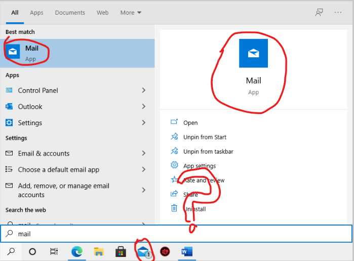The image size is (354, 261).
Task: Open Cortana circle on the taskbar
Action: [32, 251]
